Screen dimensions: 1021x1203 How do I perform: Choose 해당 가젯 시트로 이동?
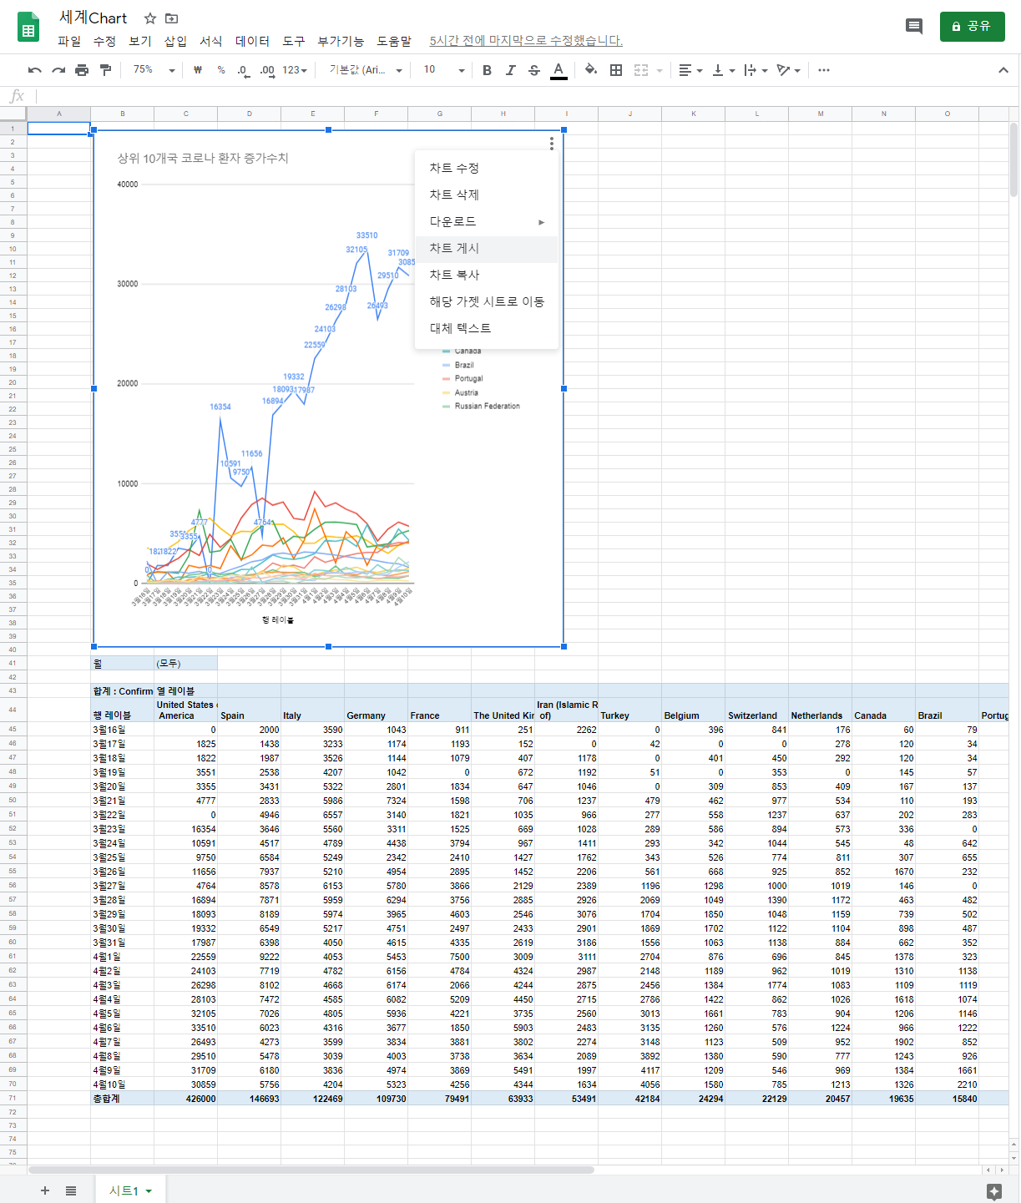coord(486,301)
